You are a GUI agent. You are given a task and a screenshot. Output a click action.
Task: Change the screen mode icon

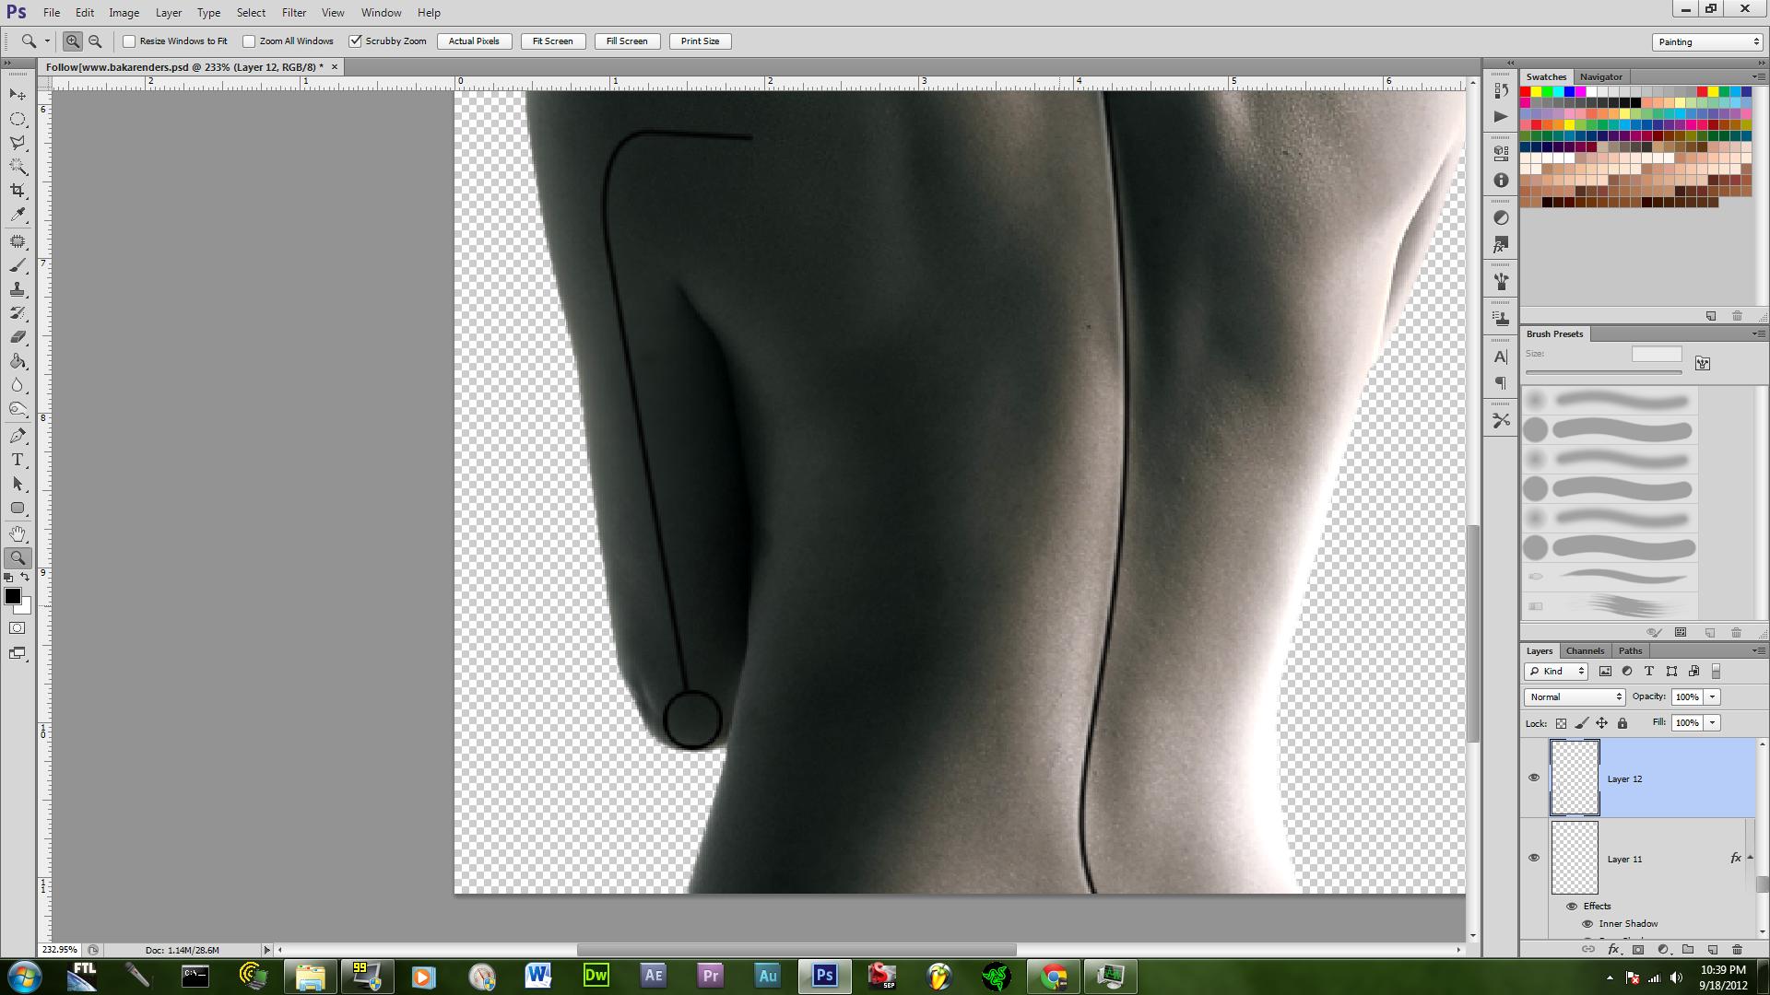(18, 653)
